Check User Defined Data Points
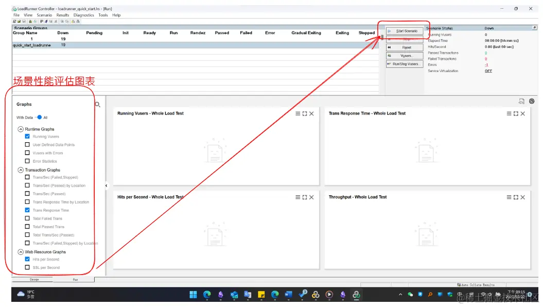The image size is (543, 307). pyautogui.click(x=27, y=145)
